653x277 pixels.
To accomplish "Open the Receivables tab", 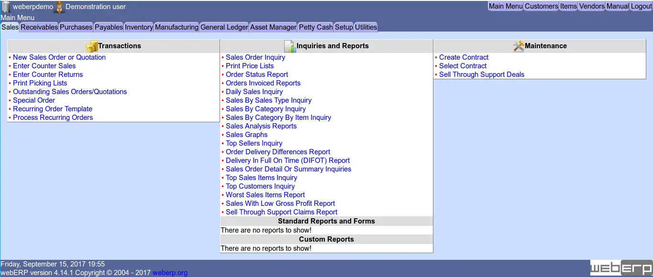I will click(x=39, y=27).
